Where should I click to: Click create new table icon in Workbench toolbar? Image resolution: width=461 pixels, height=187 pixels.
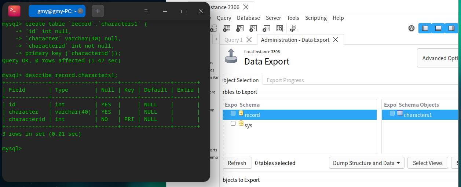point(227,28)
